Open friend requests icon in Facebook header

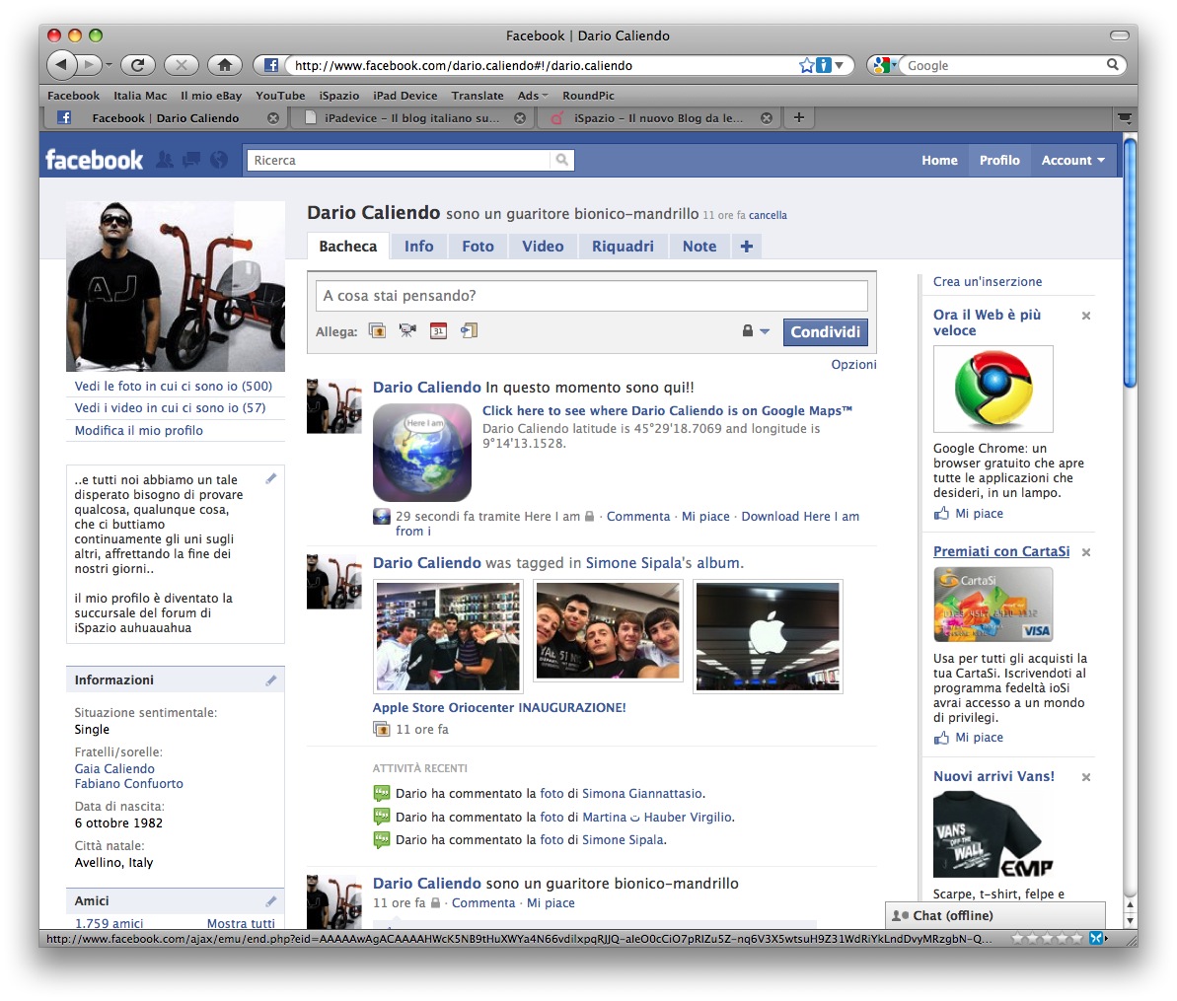[165, 160]
